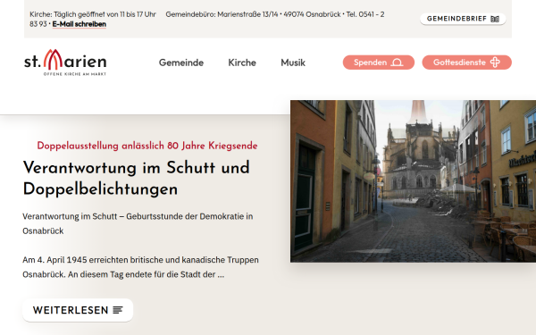The height and width of the screenshot is (335, 536).
Task: Open the Musik menu
Action: pos(293,63)
